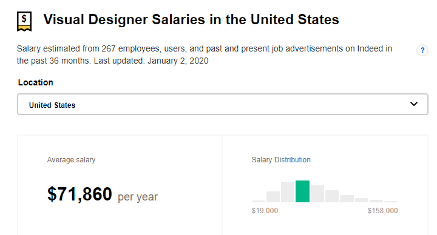Click the second gray bar in the histogram

pos(273,197)
